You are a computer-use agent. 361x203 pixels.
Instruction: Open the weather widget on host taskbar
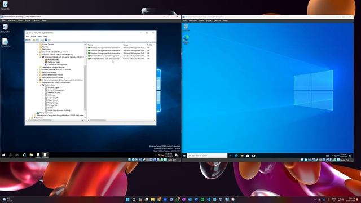click(x=7, y=199)
